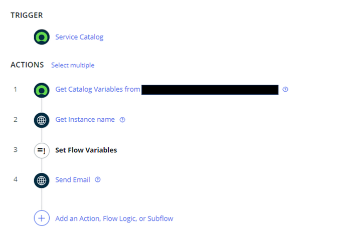This screenshot has height=235, width=342.
Task: Click the Set Flow Variables step icon
Action: pyautogui.click(x=42, y=150)
